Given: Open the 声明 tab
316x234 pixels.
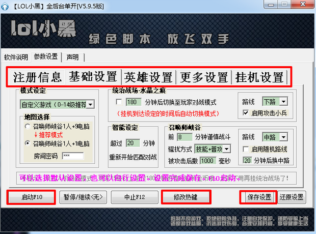Looking at the screenshot, I should [x=72, y=57].
